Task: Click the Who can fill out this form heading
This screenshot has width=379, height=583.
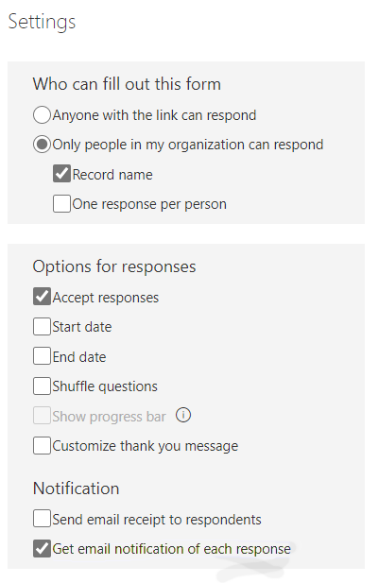Action: [127, 84]
